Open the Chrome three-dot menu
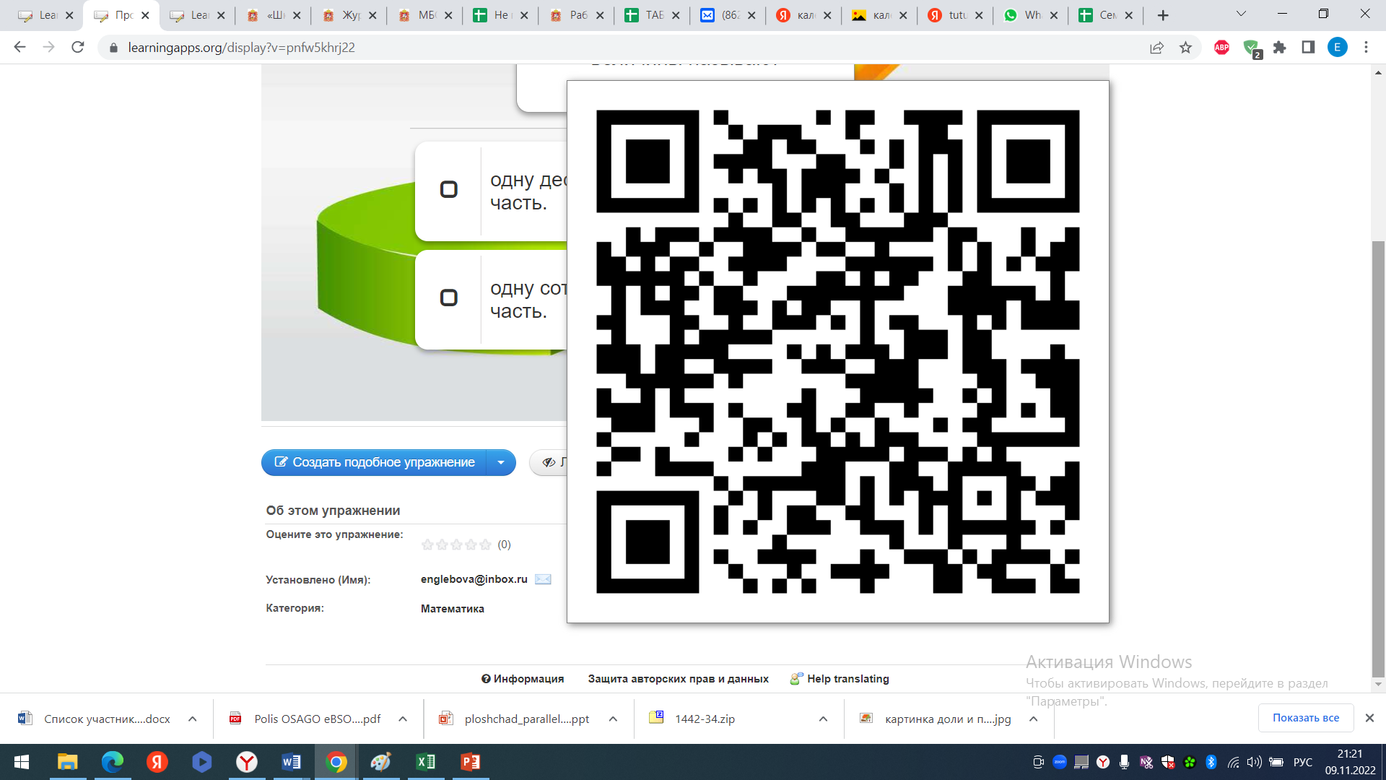Screen dimensions: 1386x780 pyautogui.click(x=1366, y=48)
